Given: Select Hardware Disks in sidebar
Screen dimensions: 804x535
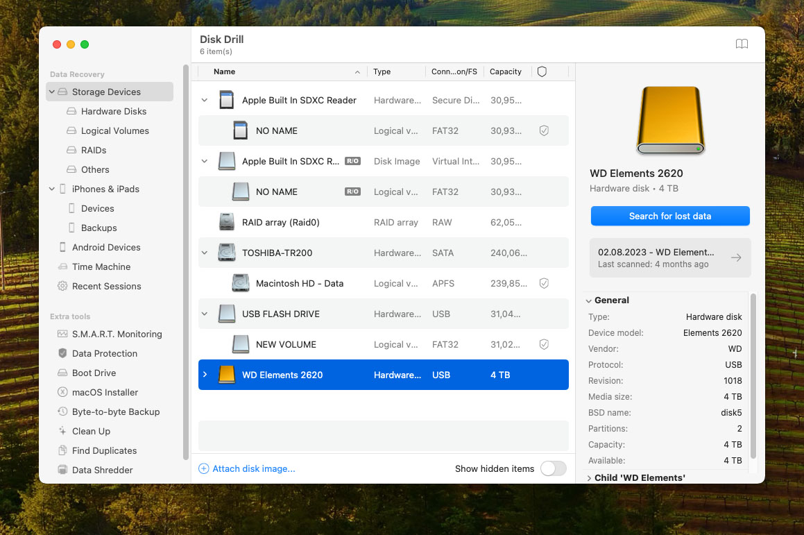Looking at the screenshot, I should [x=114, y=111].
